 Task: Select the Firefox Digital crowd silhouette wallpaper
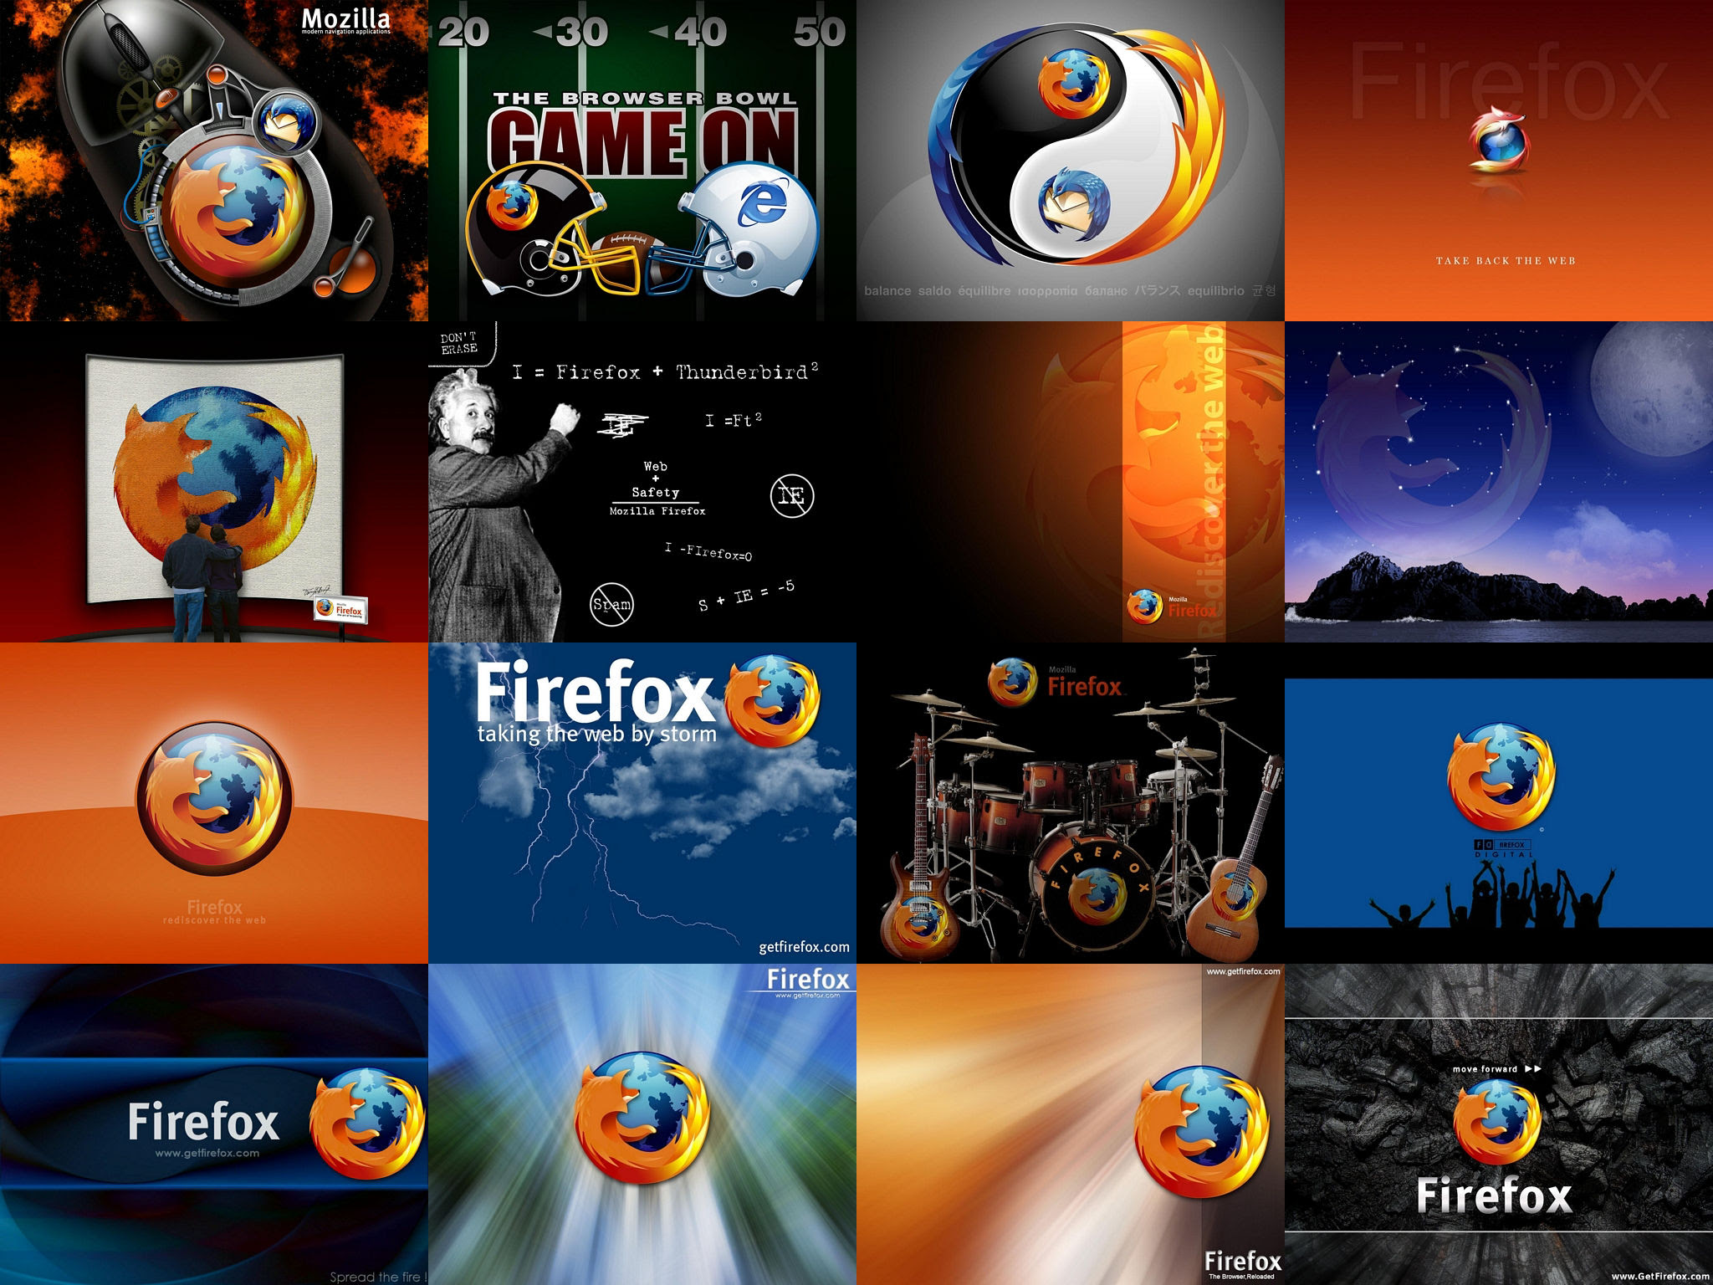point(1499,803)
